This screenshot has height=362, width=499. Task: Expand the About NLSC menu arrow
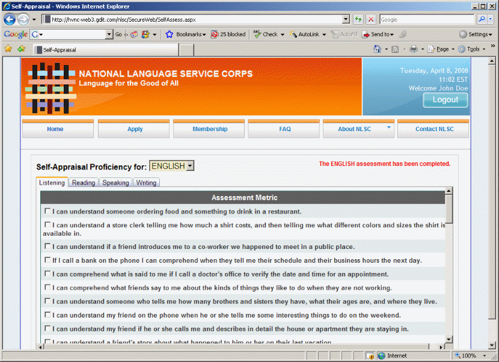point(388,127)
